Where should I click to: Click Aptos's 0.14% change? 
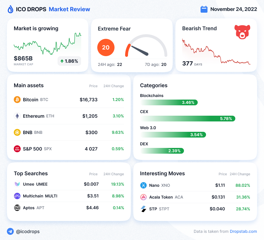click(118, 208)
